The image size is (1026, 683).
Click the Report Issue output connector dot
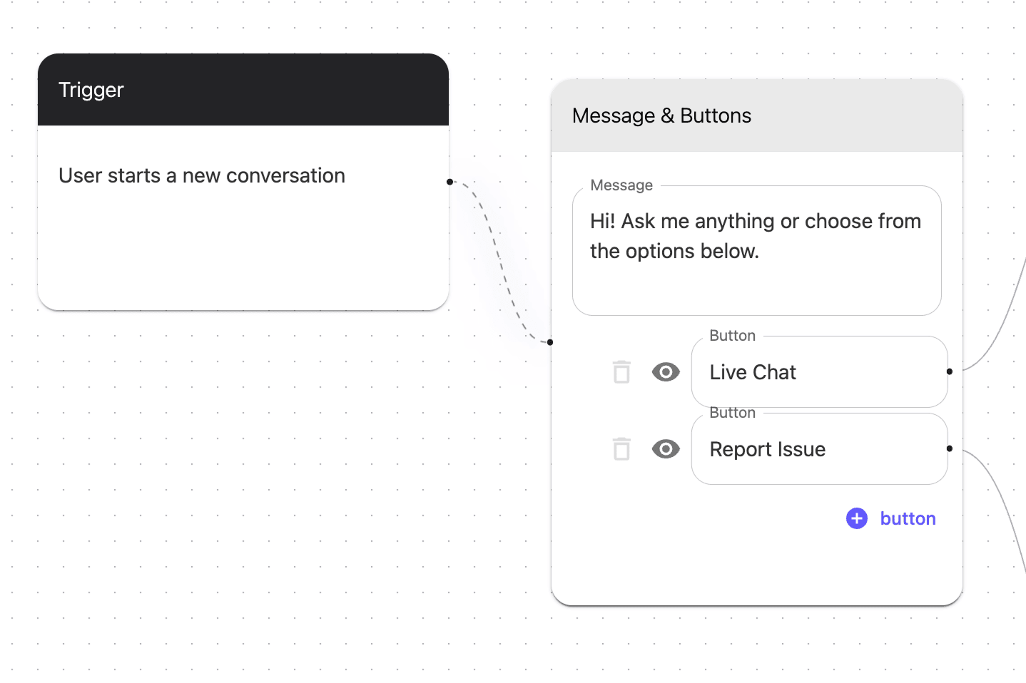[950, 449]
